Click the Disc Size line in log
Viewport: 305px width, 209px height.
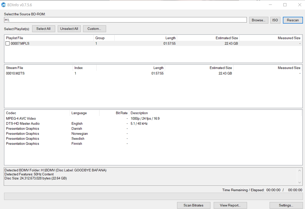pyautogui.click(x=36, y=178)
